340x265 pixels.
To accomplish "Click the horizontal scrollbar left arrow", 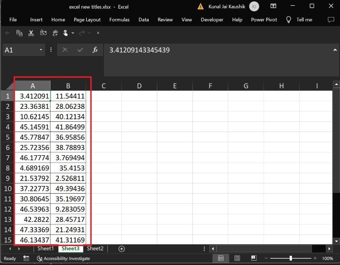I will pos(213,249).
